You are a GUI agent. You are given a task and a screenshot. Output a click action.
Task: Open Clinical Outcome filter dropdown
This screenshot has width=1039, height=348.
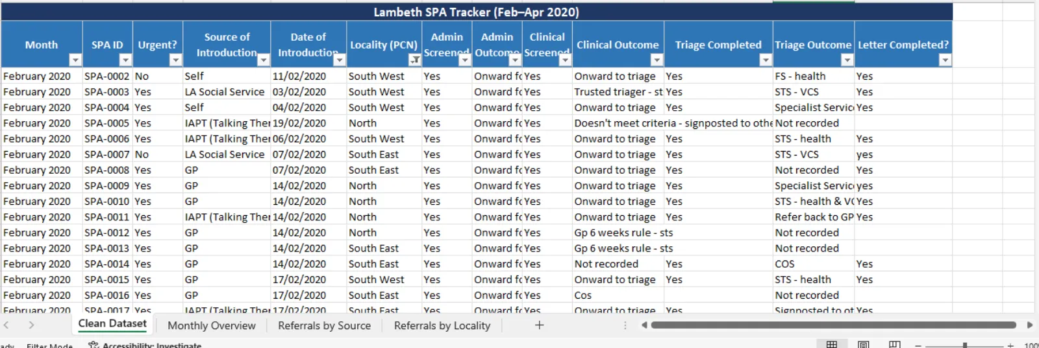(x=657, y=60)
